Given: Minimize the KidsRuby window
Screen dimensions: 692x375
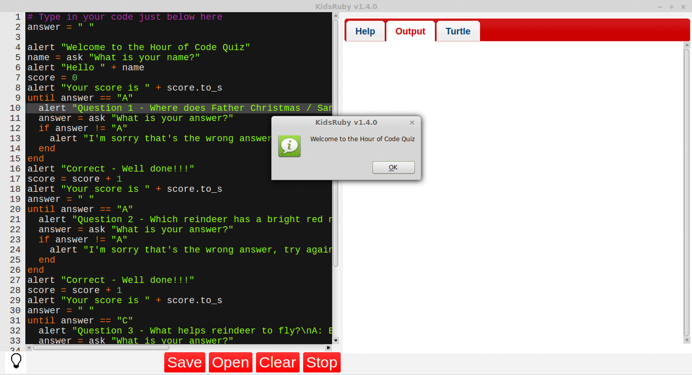Looking at the screenshot, I should pos(660,7).
